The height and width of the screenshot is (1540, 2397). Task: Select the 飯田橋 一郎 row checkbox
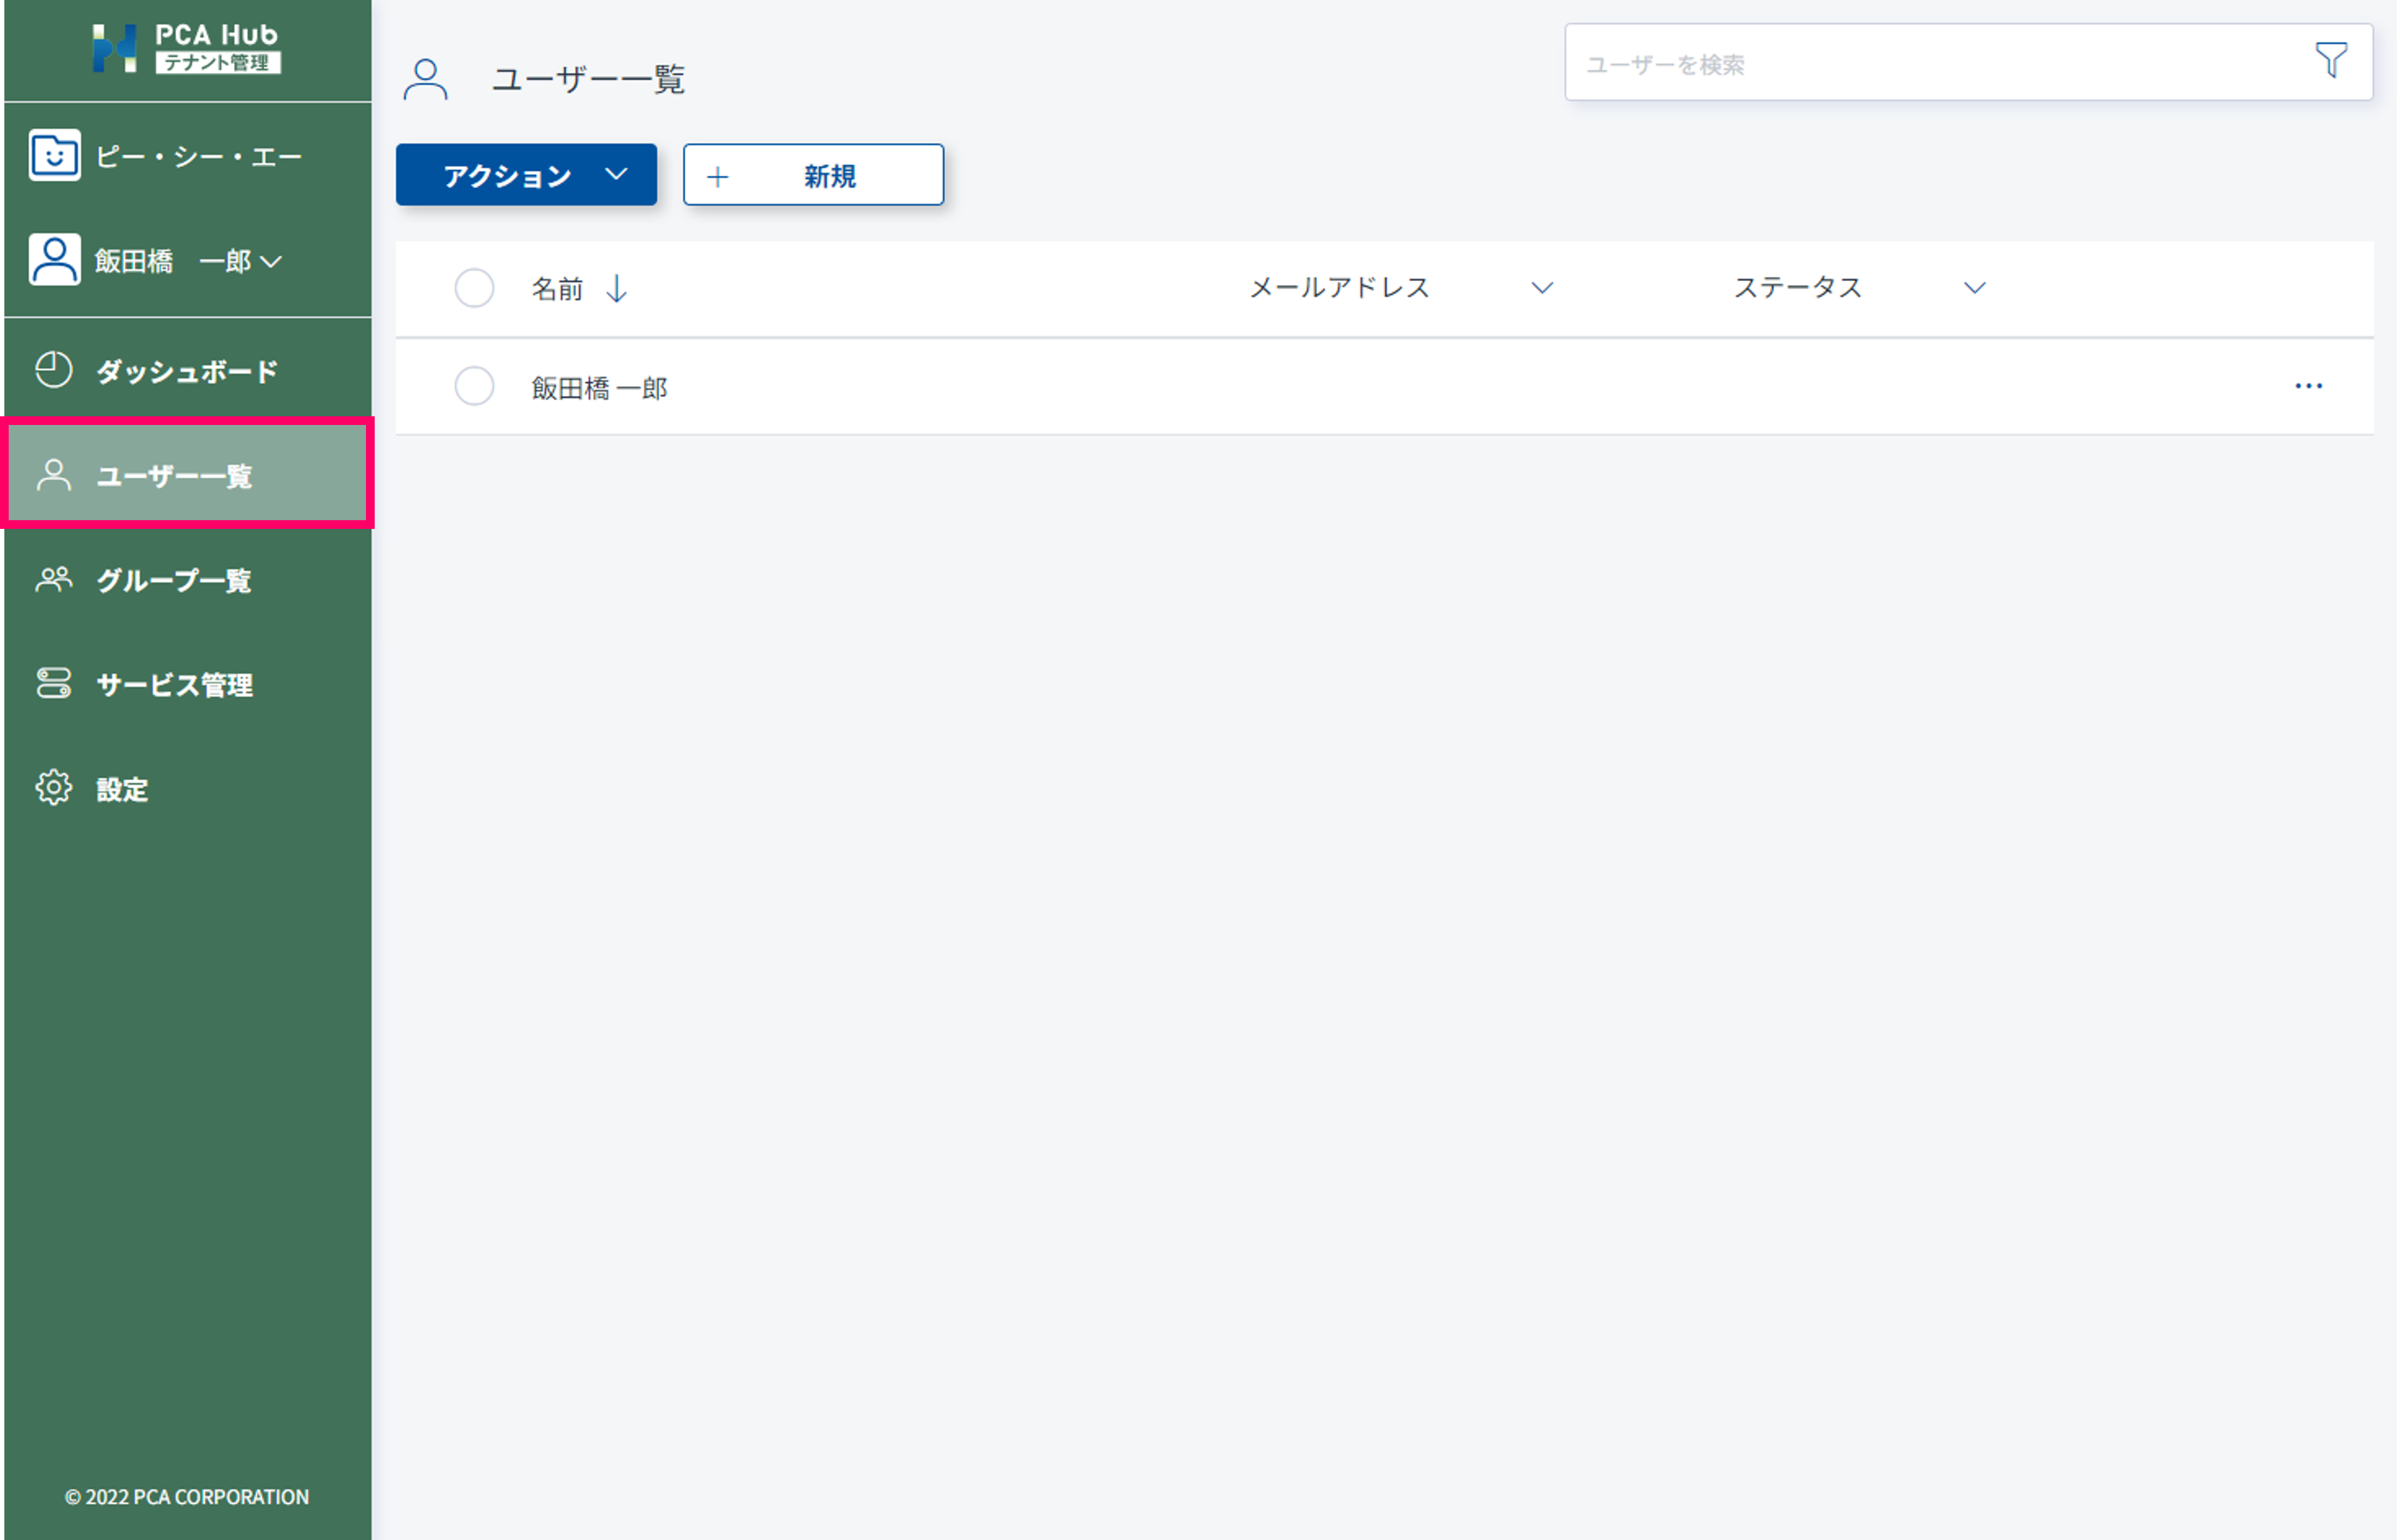(474, 386)
